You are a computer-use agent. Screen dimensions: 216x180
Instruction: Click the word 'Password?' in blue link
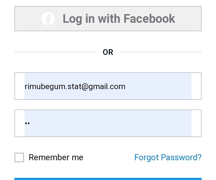pyautogui.click(x=181, y=157)
